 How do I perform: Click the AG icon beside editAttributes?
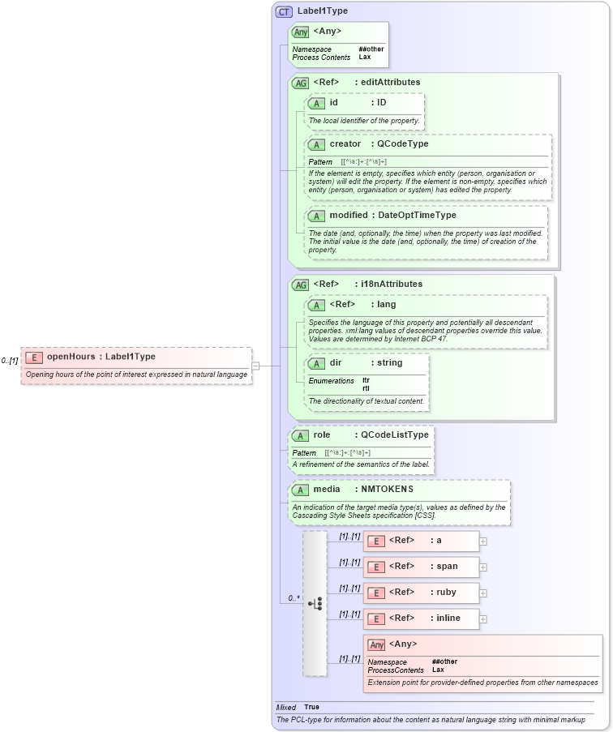300,83
